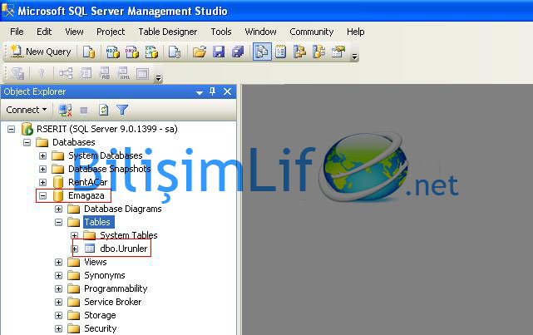Click the Open File folder icon
Viewport: 533px width, 335px height.
point(200,52)
